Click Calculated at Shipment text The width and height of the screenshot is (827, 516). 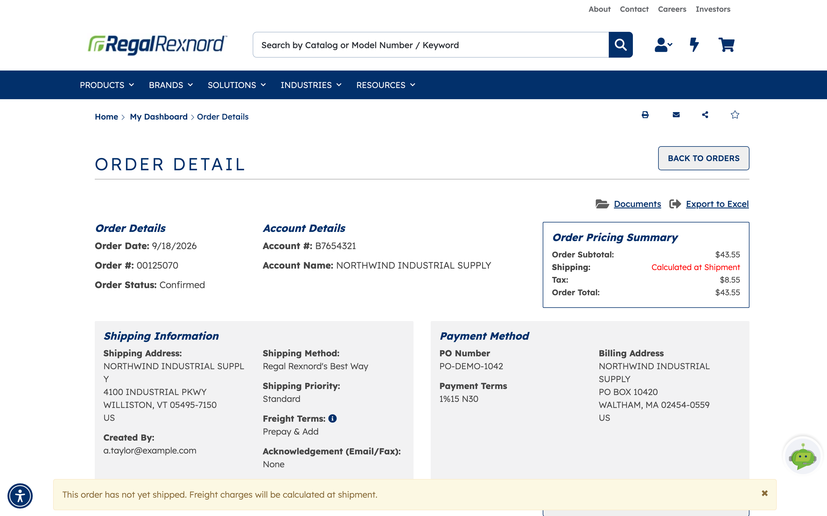695,267
